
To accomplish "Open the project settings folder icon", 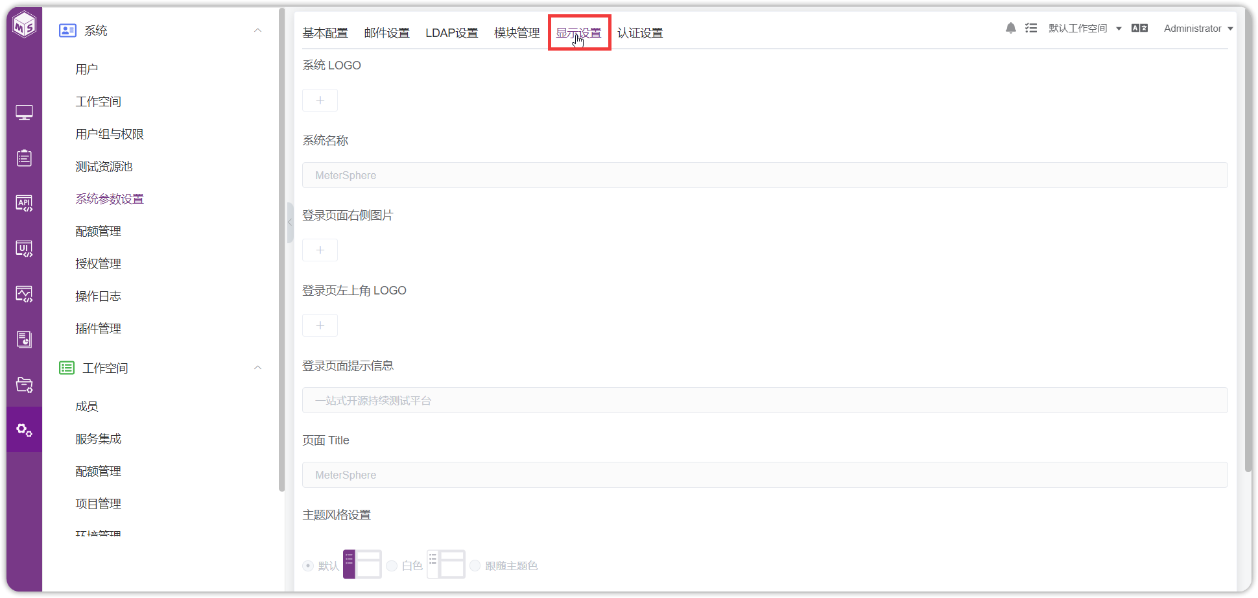I will click(x=24, y=385).
